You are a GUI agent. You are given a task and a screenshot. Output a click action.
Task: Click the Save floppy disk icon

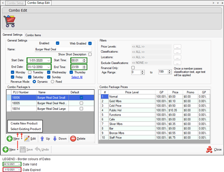[23, 150]
